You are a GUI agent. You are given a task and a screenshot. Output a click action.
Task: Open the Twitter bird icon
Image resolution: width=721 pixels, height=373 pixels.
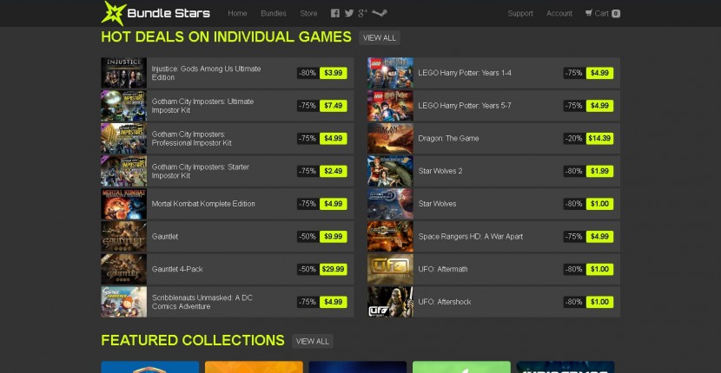[x=349, y=13]
